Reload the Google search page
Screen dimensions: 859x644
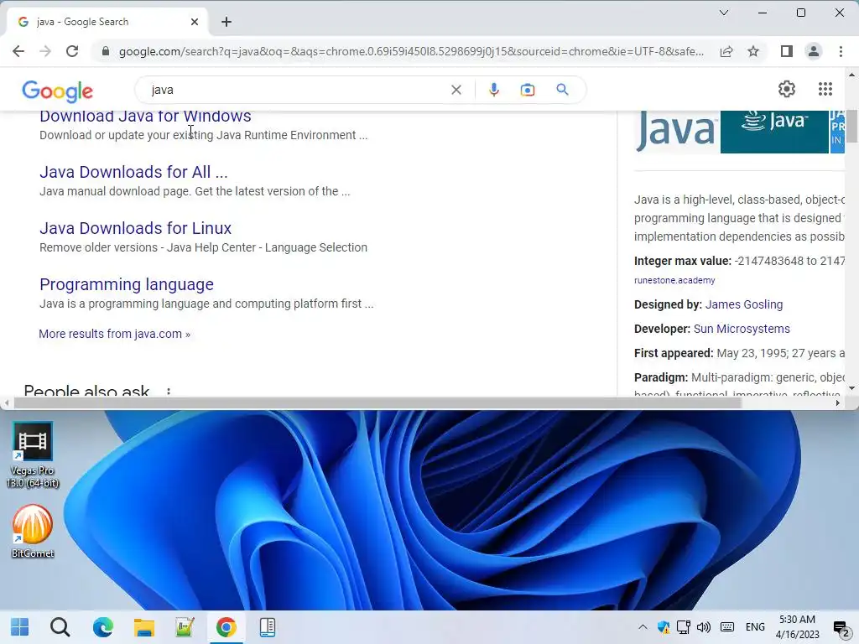pos(72,51)
